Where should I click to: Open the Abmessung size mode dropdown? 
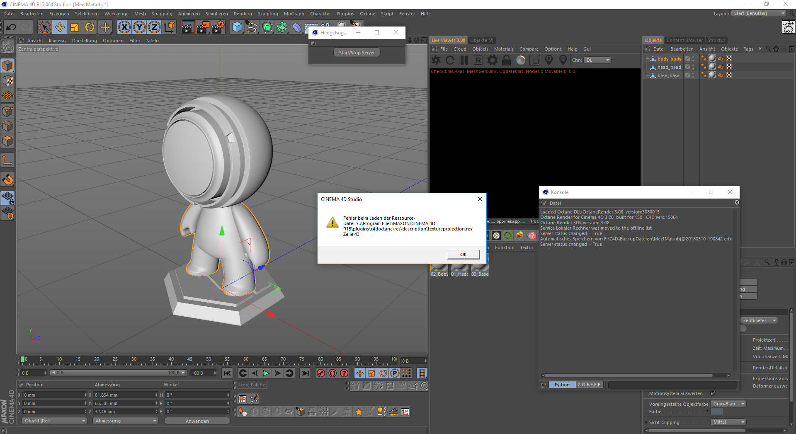125,421
